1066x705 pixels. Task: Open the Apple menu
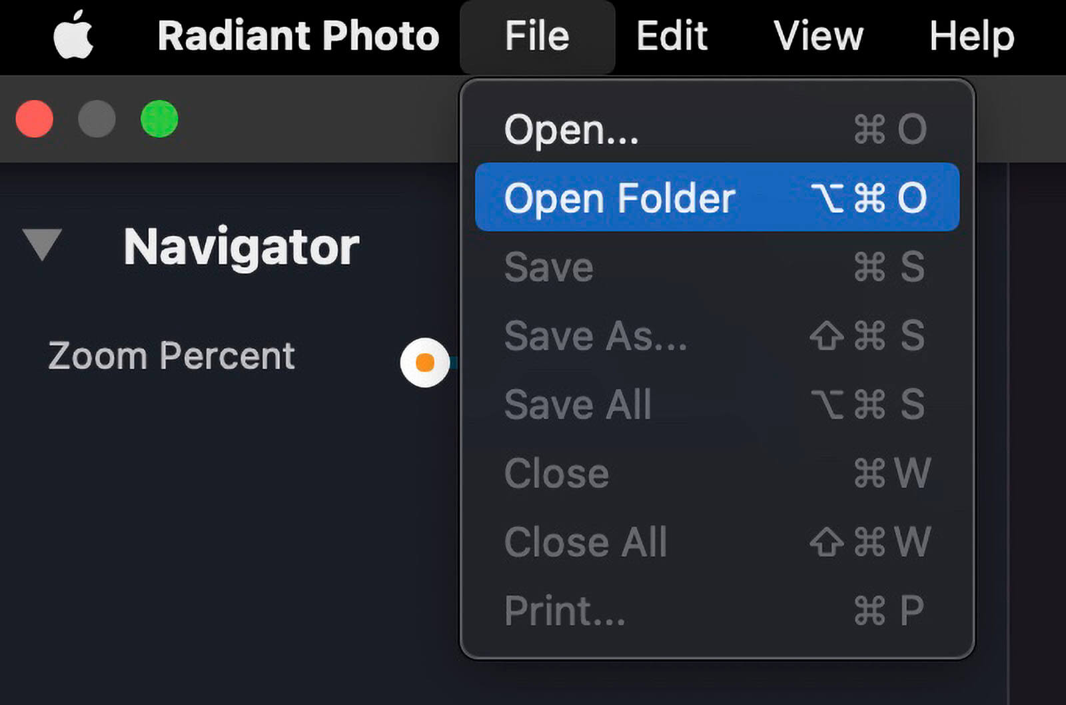point(73,35)
